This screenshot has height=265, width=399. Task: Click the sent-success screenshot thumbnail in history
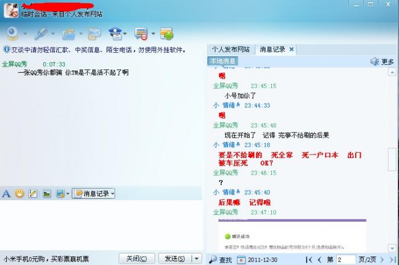pos(292,235)
